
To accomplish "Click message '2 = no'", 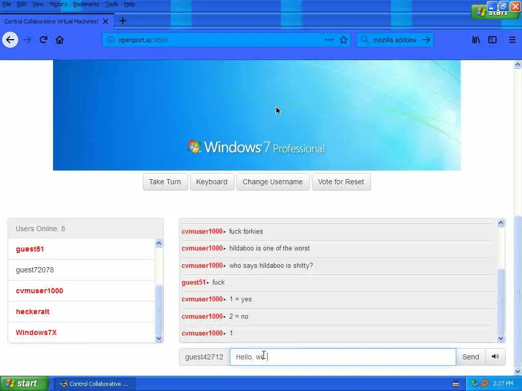I will click(239, 317).
